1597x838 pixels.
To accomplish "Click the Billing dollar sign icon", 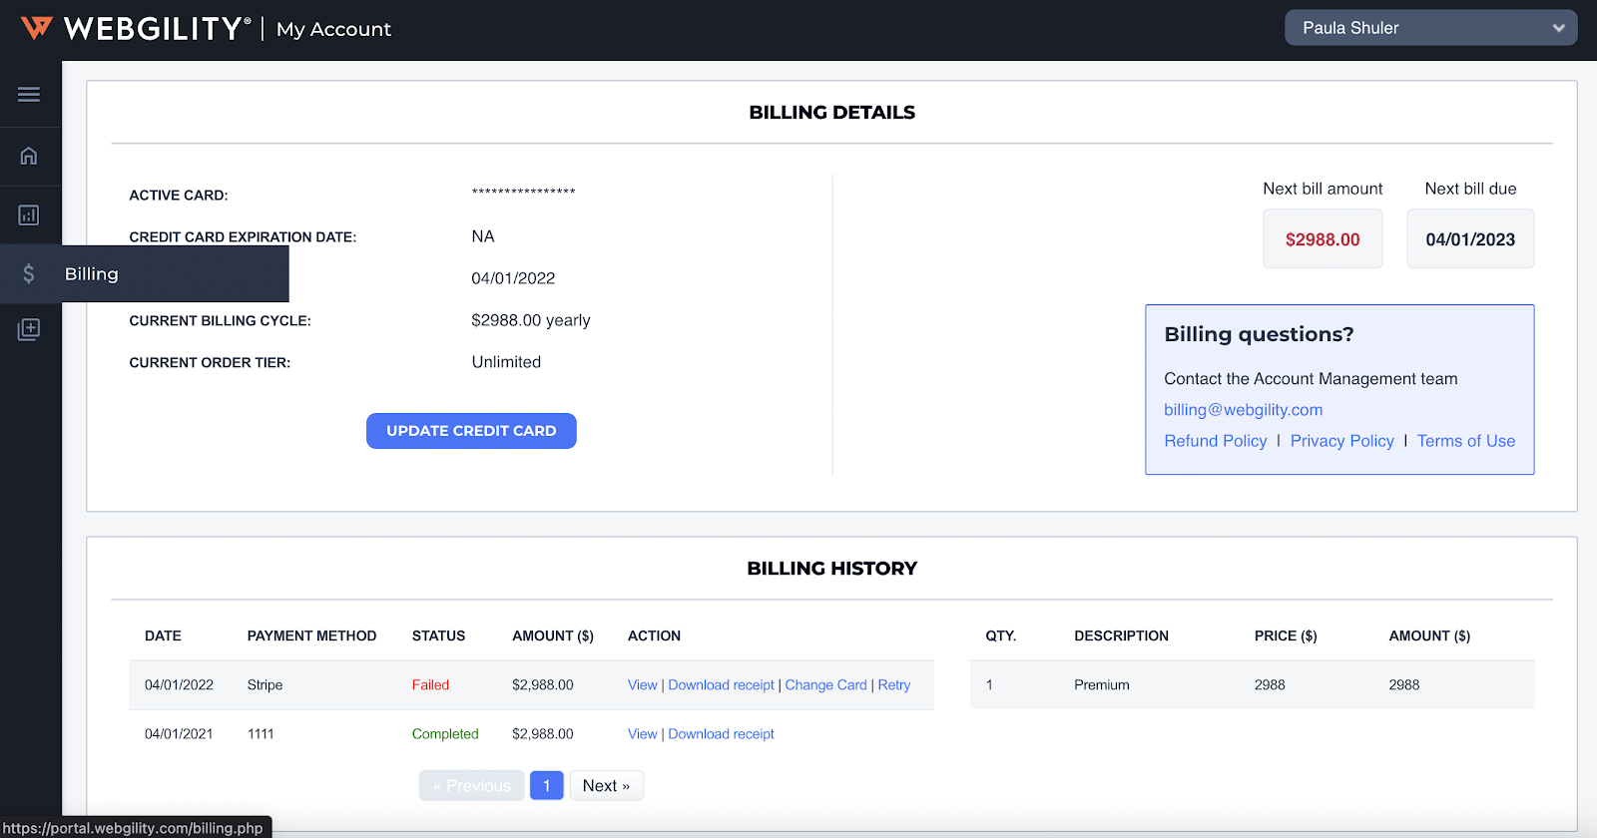I will click(x=29, y=274).
